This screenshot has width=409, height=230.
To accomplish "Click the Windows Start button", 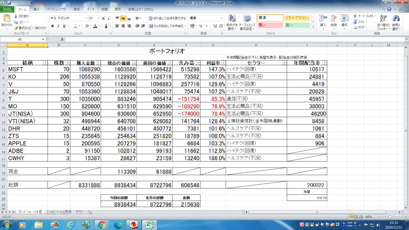I will [x=6, y=225].
